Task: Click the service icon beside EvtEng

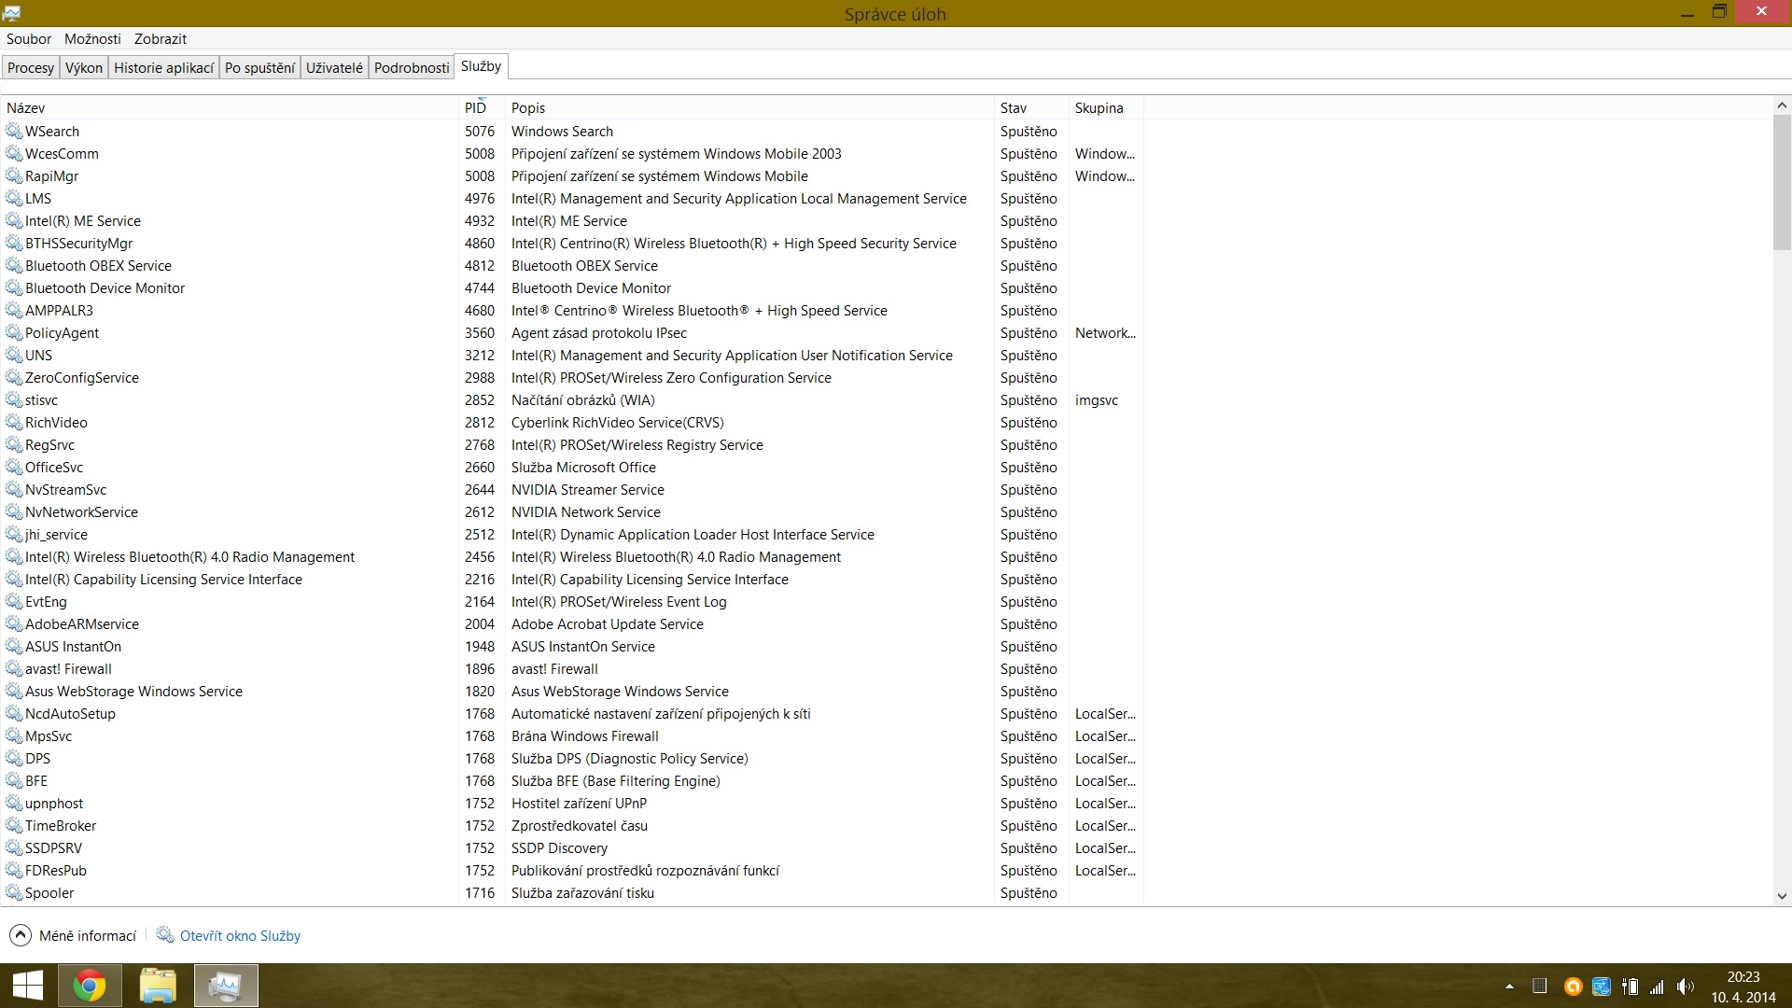Action: [x=14, y=601]
